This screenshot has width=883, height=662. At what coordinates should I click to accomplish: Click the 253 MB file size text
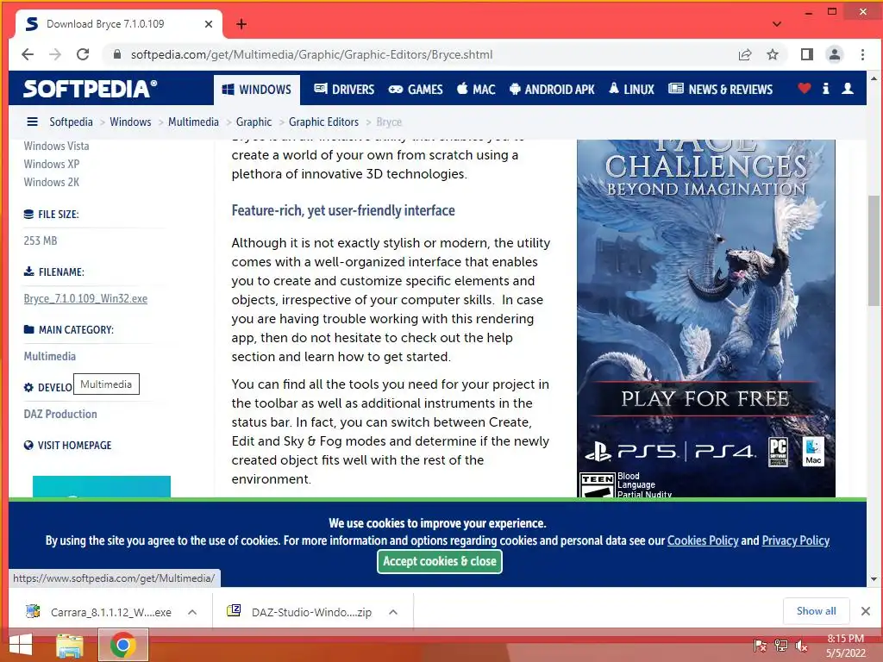pos(41,241)
